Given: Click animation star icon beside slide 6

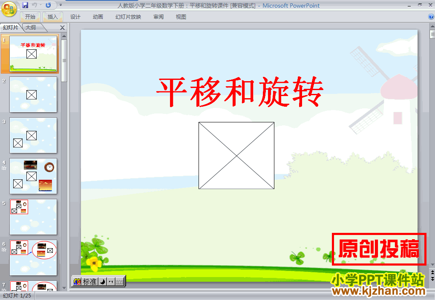Looking at the screenshot, I should coord(4,249).
